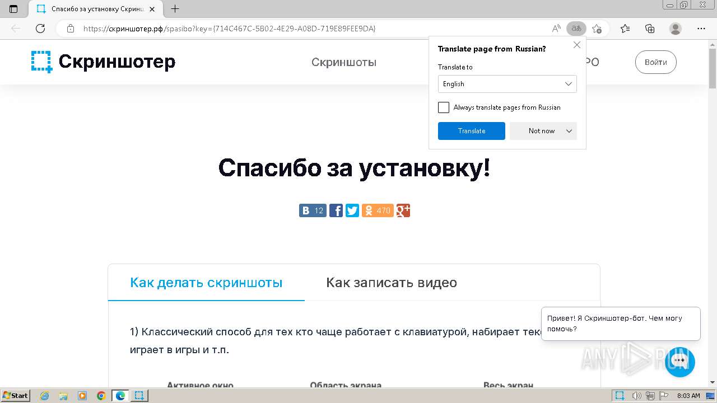The height and width of the screenshot is (403, 717).
Task: Open Settings and more menu
Action: 701,29
